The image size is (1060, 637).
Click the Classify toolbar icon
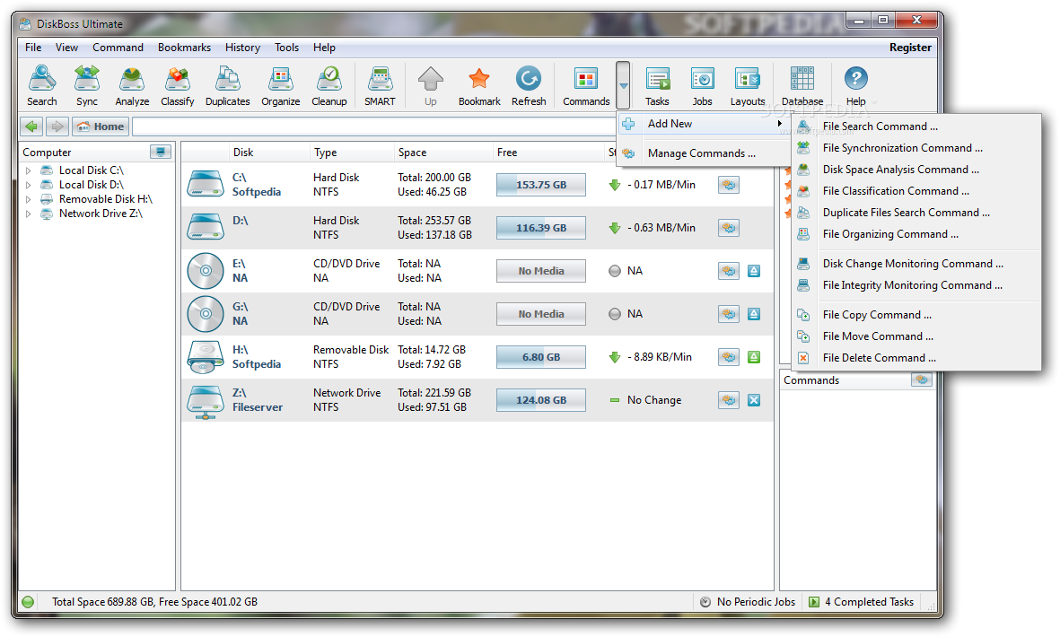click(177, 86)
